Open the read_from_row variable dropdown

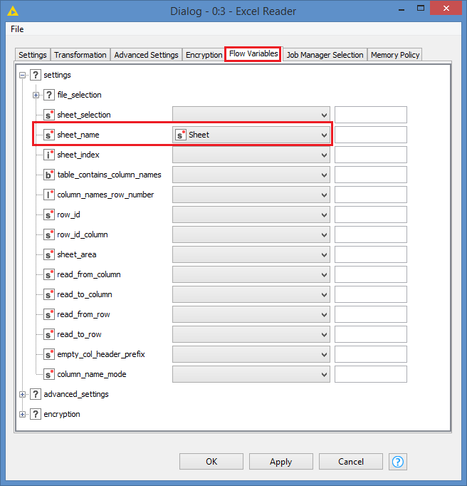coord(251,314)
